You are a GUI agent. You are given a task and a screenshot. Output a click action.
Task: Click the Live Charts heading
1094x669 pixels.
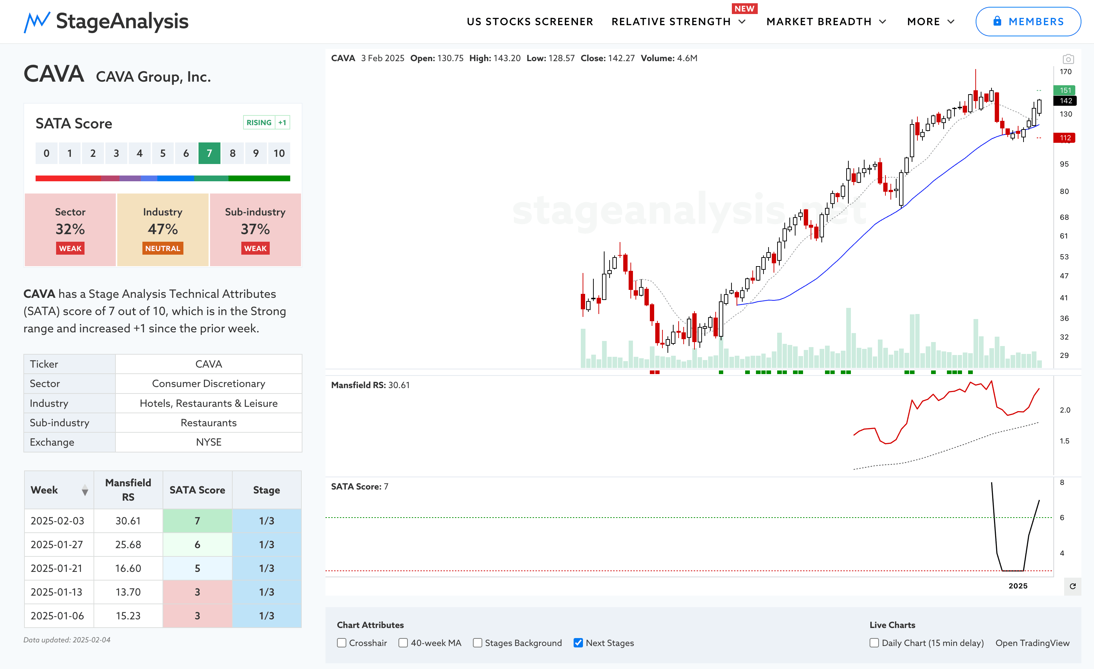coord(893,625)
